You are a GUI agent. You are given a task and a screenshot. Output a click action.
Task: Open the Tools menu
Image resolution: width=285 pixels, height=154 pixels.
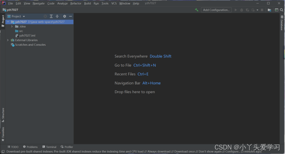(105, 3)
